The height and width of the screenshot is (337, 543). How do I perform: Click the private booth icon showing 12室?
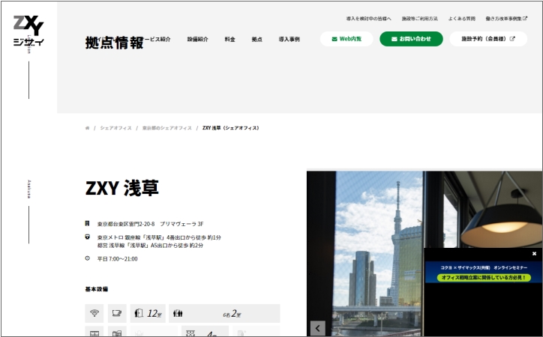tap(148, 313)
